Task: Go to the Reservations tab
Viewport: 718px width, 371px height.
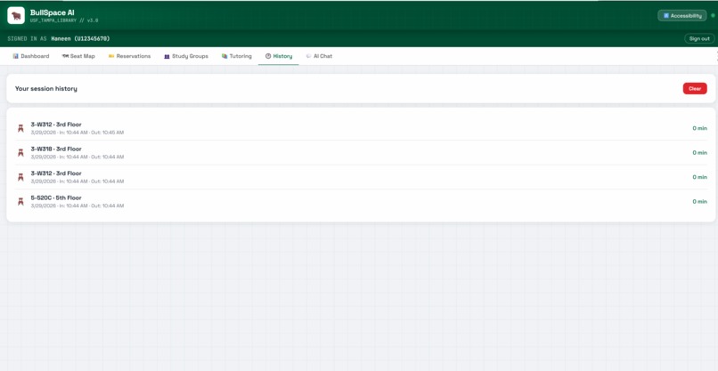Action: (129, 56)
